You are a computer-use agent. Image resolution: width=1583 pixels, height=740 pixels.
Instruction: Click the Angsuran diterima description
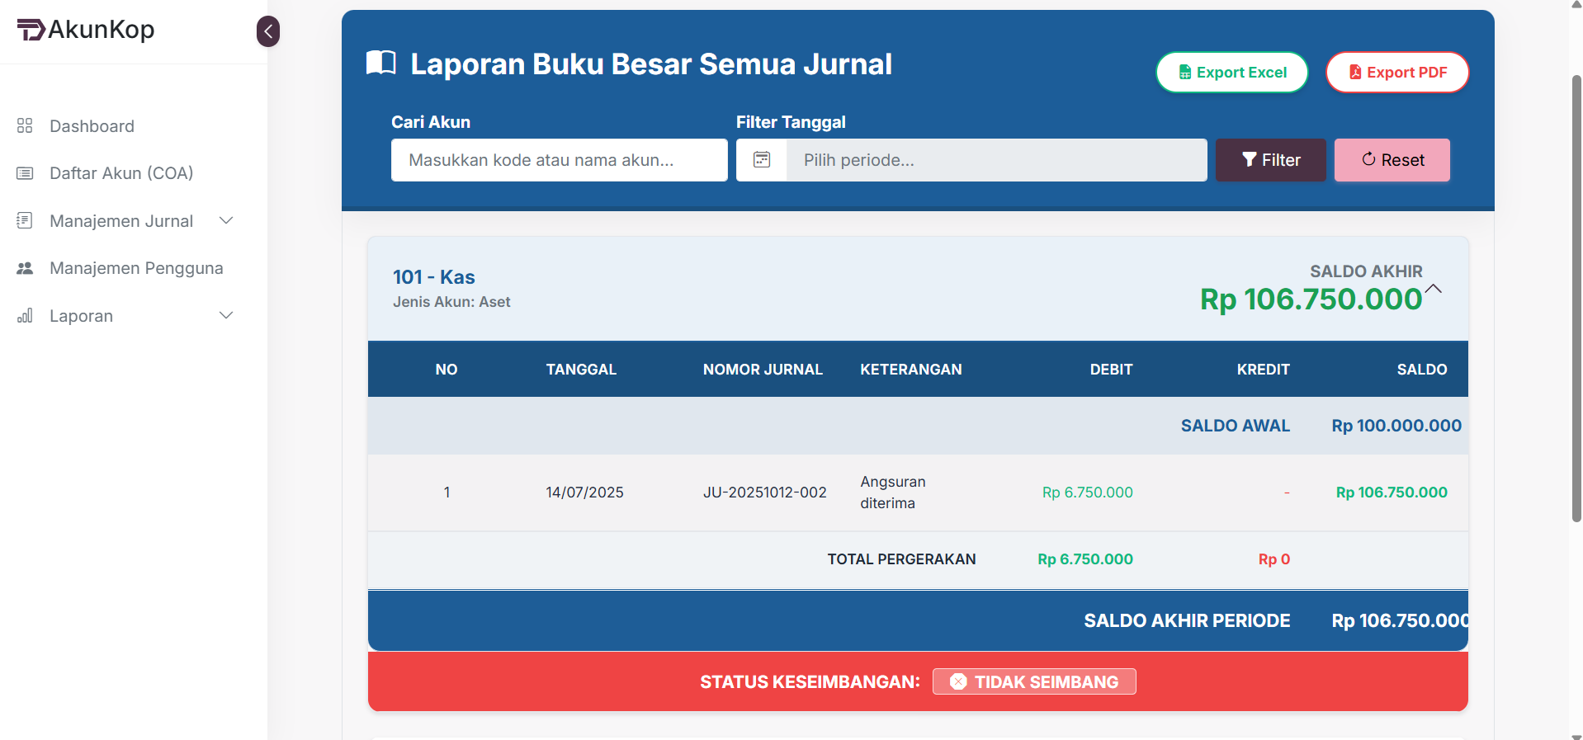(x=893, y=493)
